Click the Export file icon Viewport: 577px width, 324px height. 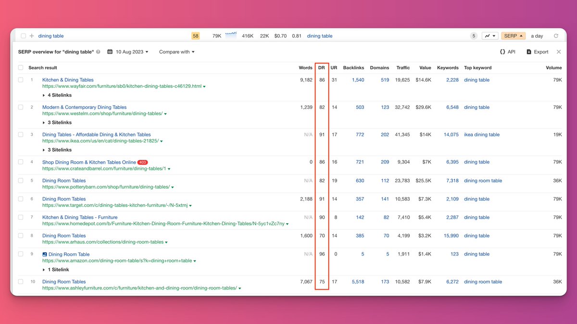pos(529,52)
